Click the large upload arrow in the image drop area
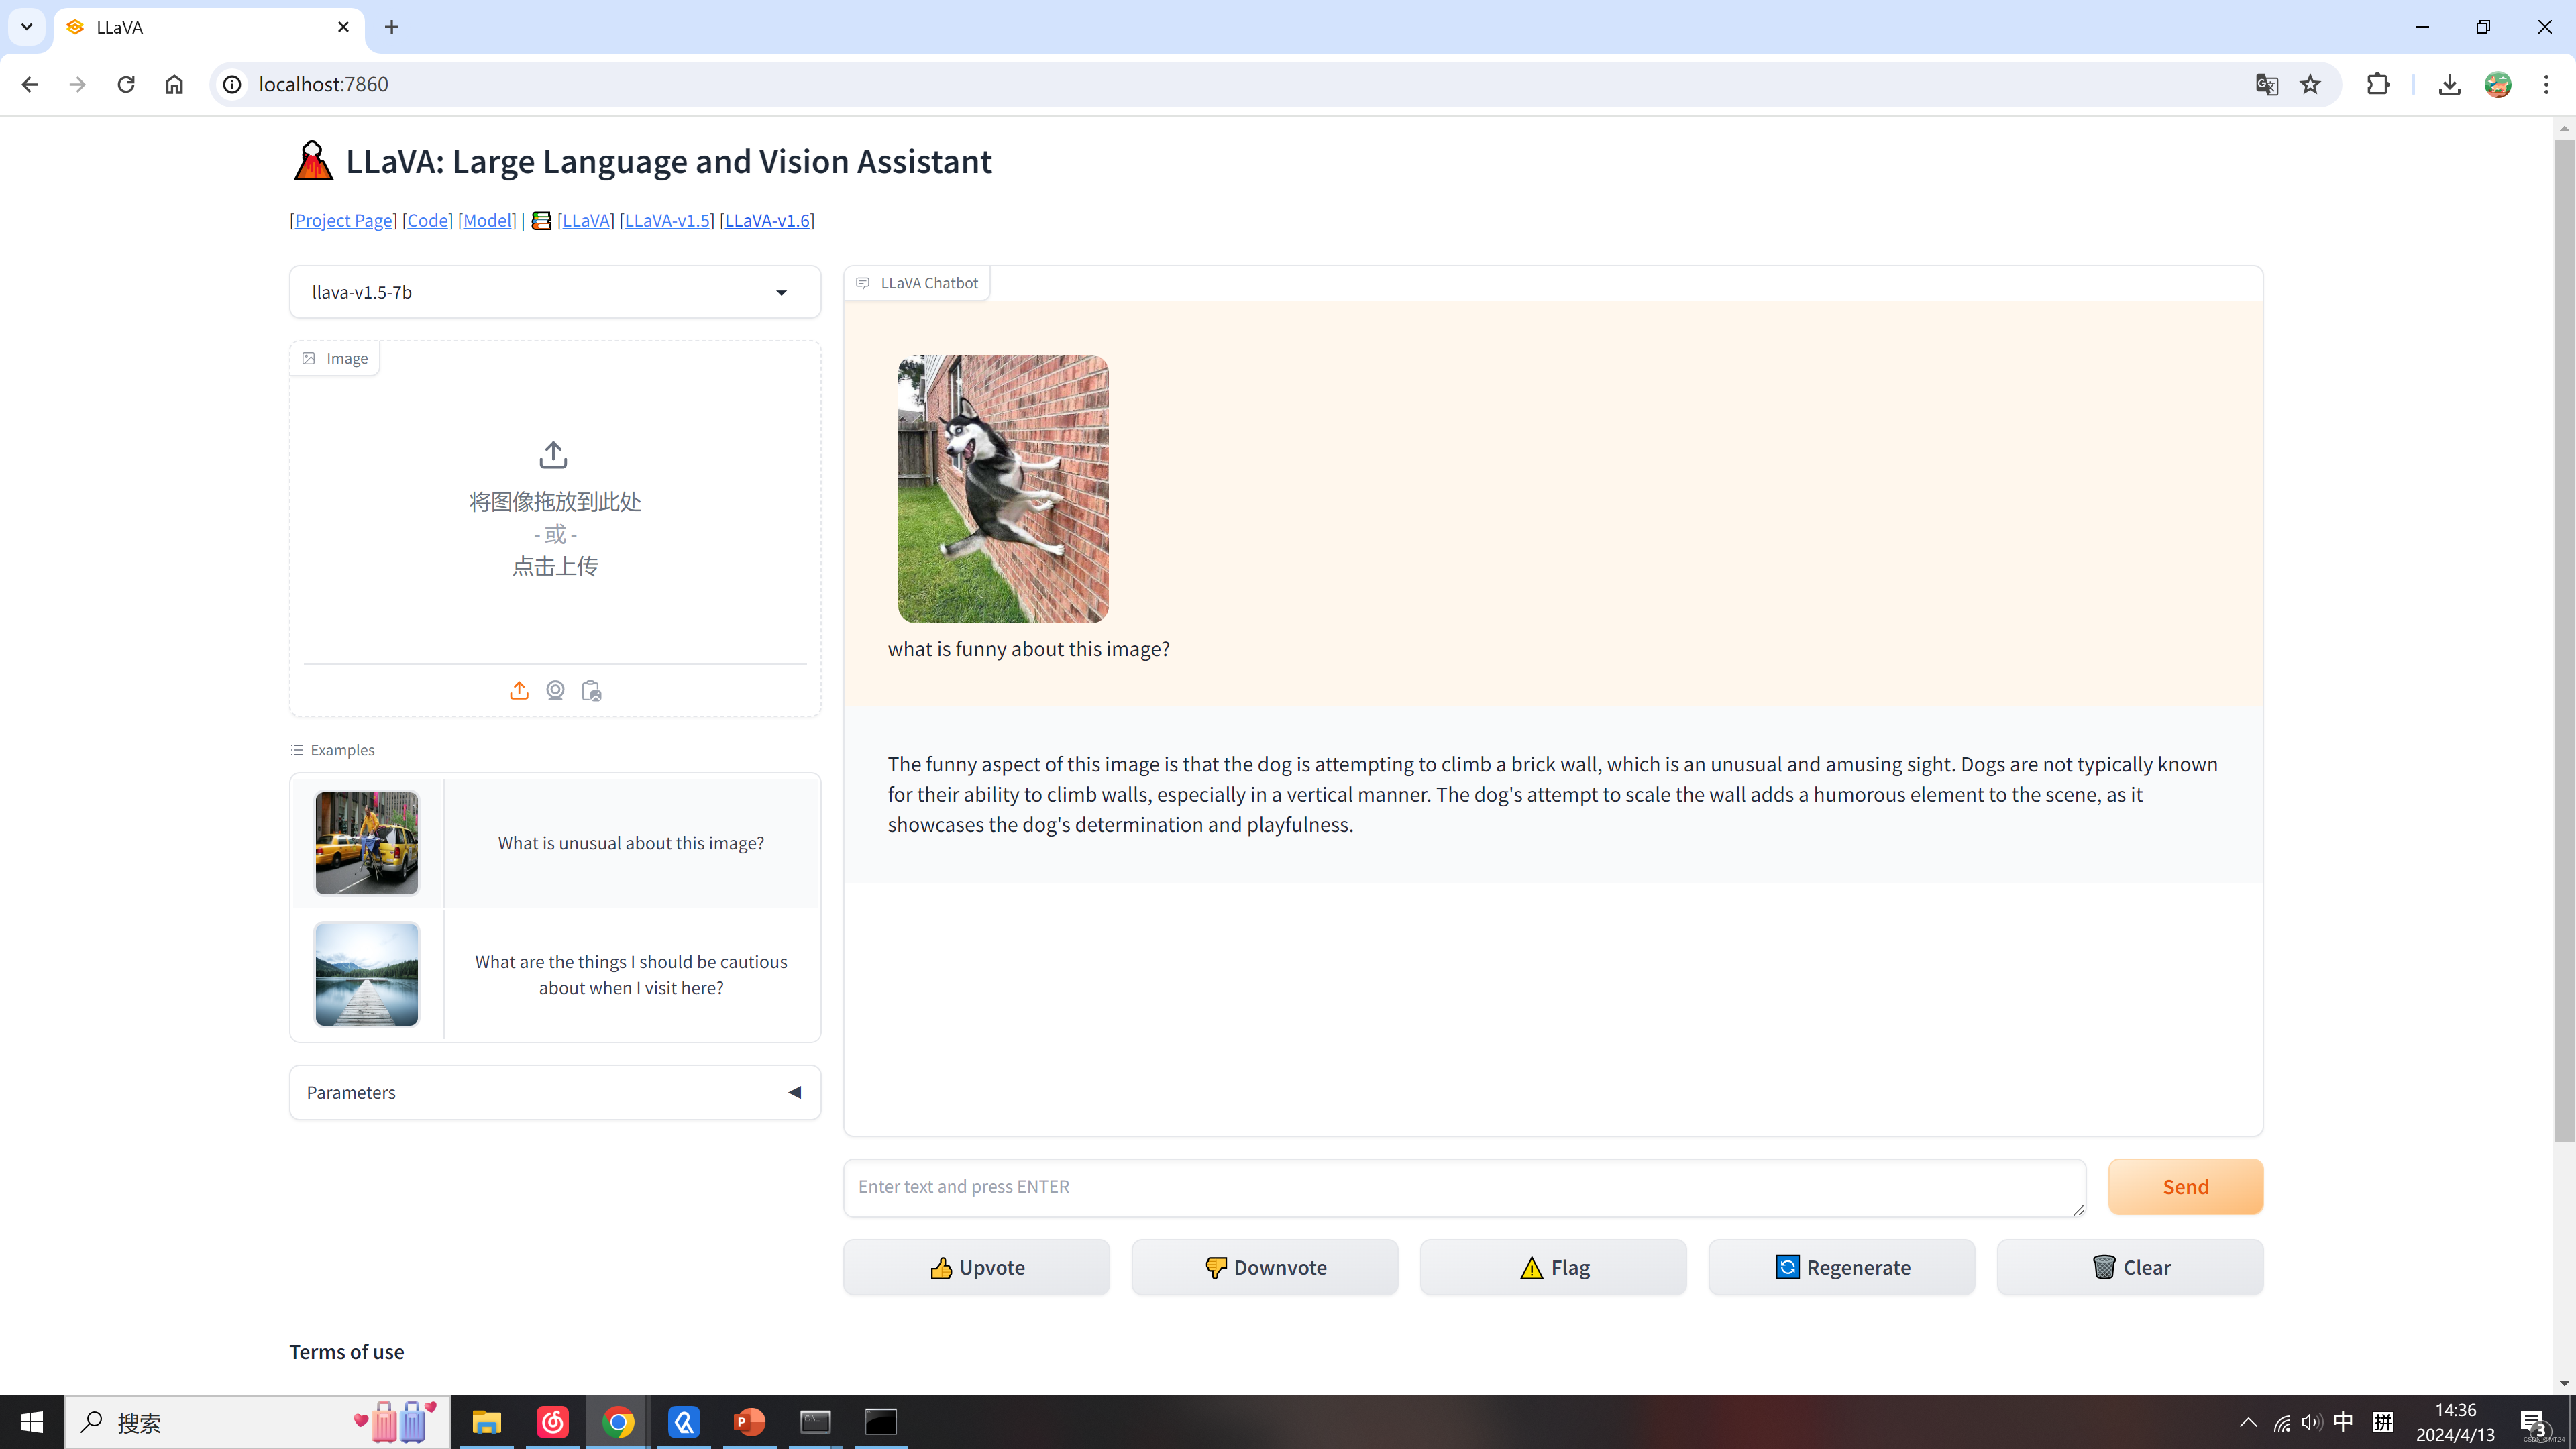This screenshot has width=2576, height=1449. click(553, 455)
